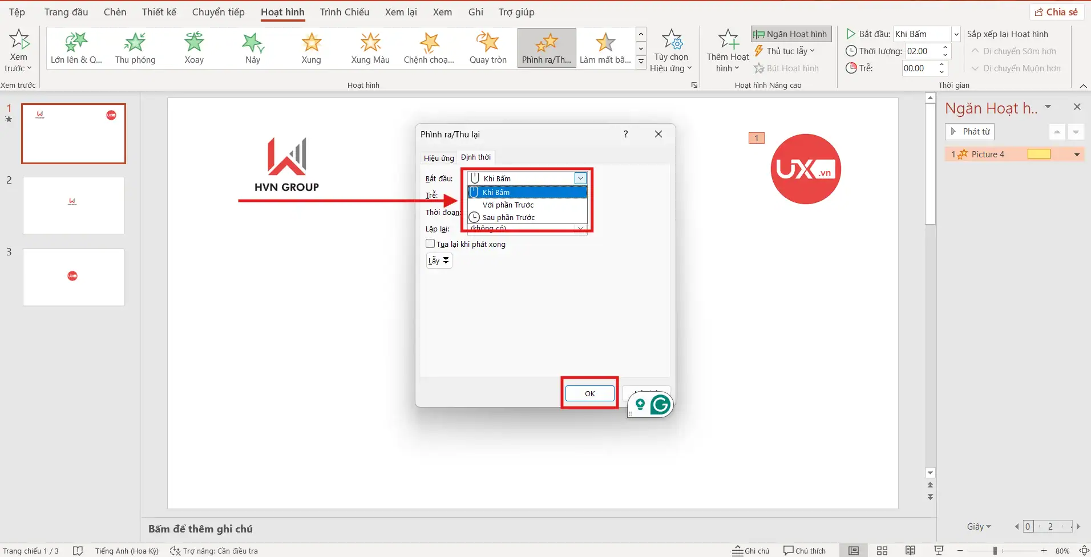Apply the Làm mất bão hòa animation effect
This screenshot has width=1091, height=557.
[605, 48]
